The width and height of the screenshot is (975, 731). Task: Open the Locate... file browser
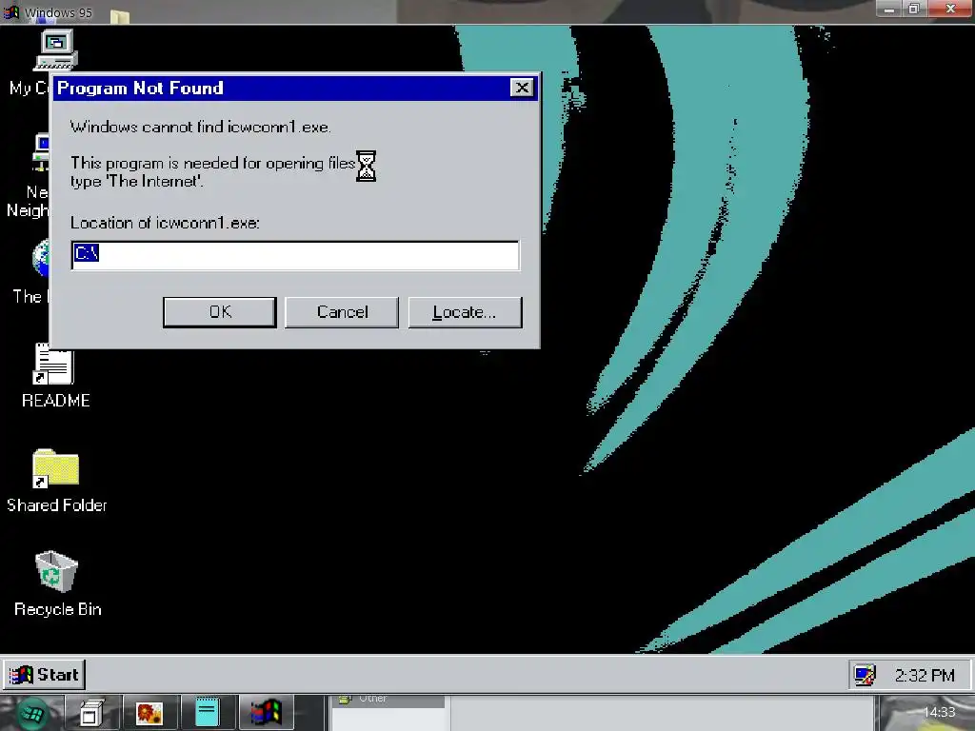465,312
